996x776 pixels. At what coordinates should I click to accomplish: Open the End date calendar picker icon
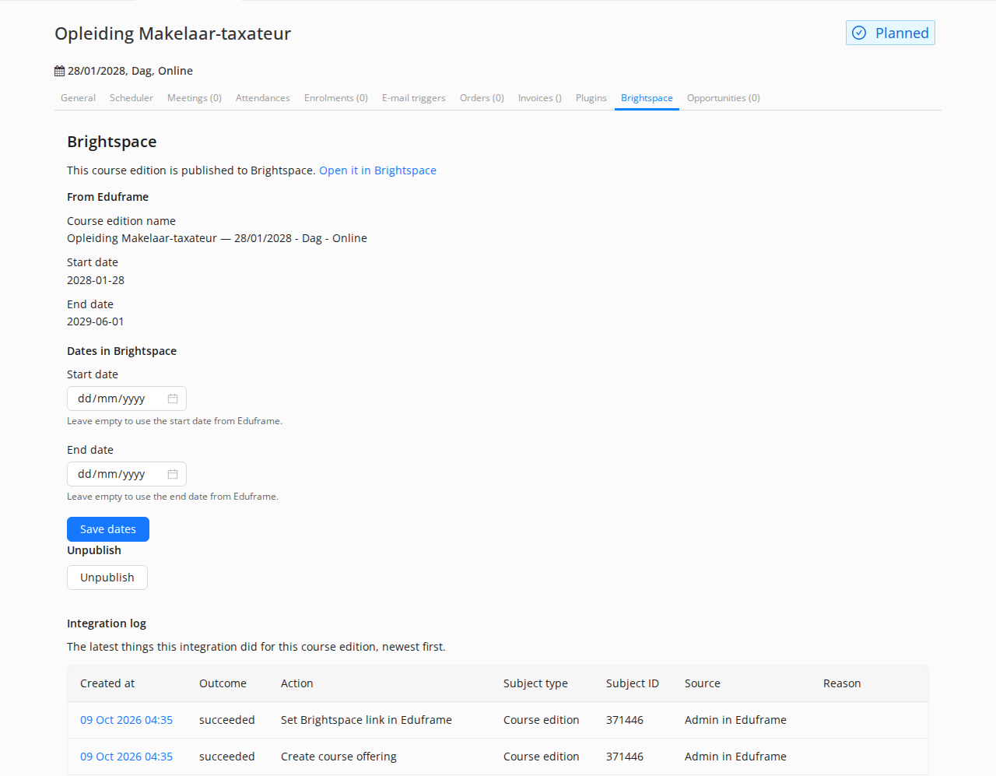(173, 474)
